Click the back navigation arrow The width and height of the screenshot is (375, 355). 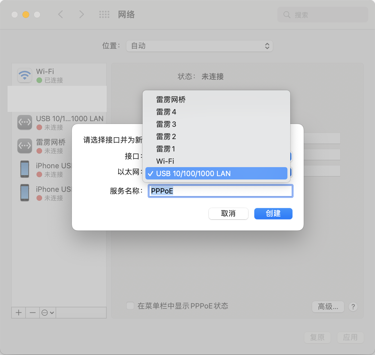60,14
